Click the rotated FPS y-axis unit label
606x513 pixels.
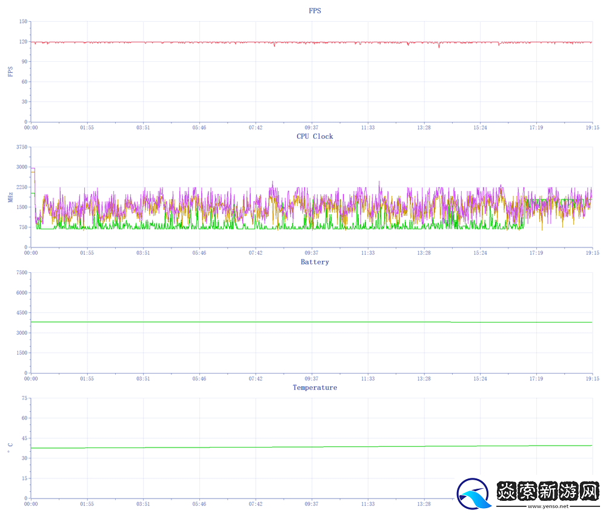pos(10,72)
